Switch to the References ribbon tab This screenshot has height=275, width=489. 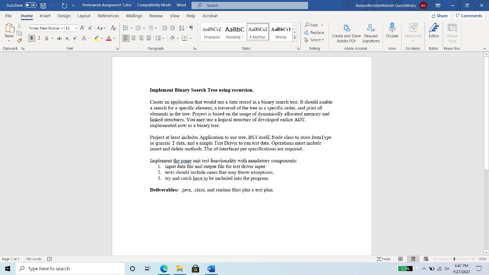tap(108, 16)
